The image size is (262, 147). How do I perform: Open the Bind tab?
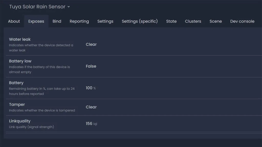click(57, 21)
